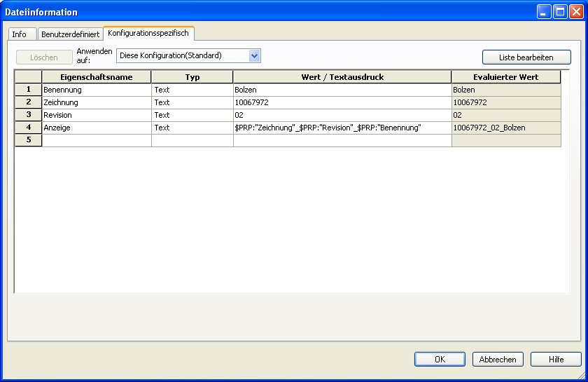The image size is (588, 382).
Task: Open the Anwenden auf configuration dropdown
Action: 188,55
